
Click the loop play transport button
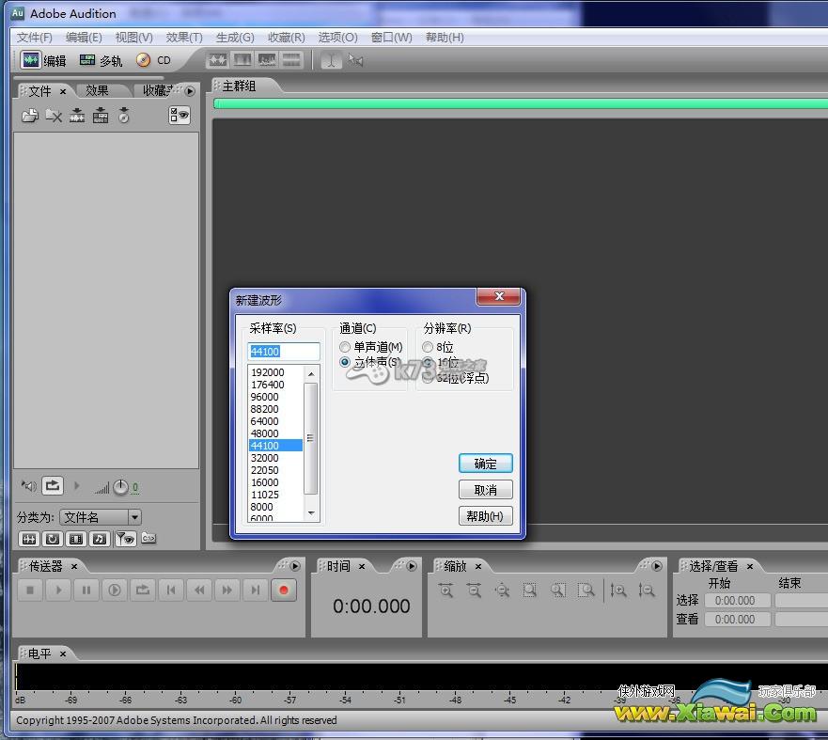pyautogui.click(x=143, y=590)
